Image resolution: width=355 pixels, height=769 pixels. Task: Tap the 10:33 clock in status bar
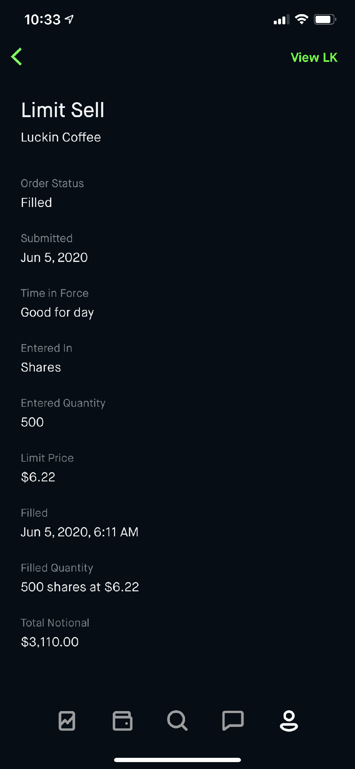(x=42, y=19)
